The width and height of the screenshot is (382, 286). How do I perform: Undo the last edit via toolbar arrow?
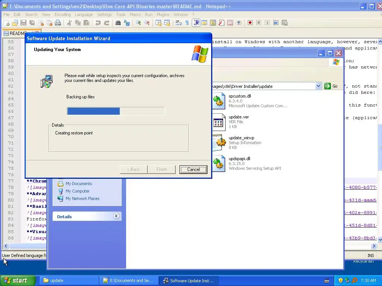click(x=98, y=23)
